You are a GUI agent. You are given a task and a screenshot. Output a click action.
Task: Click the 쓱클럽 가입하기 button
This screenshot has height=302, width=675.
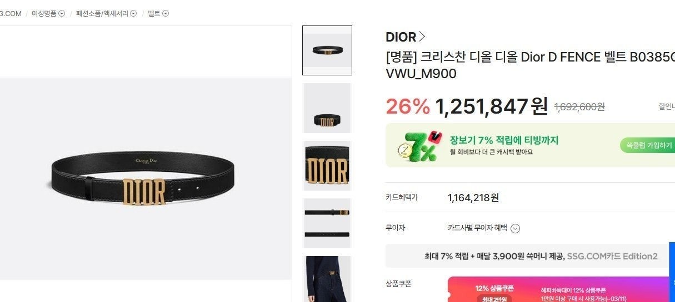pos(648,145)
